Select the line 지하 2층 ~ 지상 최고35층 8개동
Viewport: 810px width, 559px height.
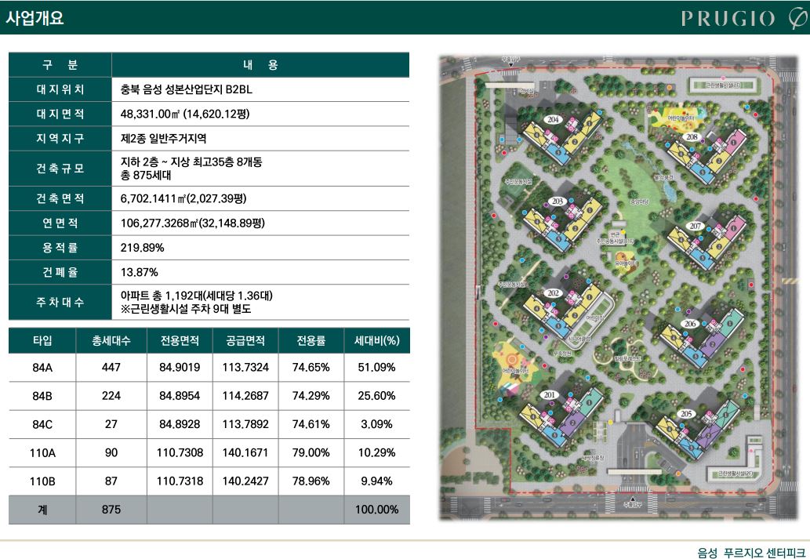(191, 162)
